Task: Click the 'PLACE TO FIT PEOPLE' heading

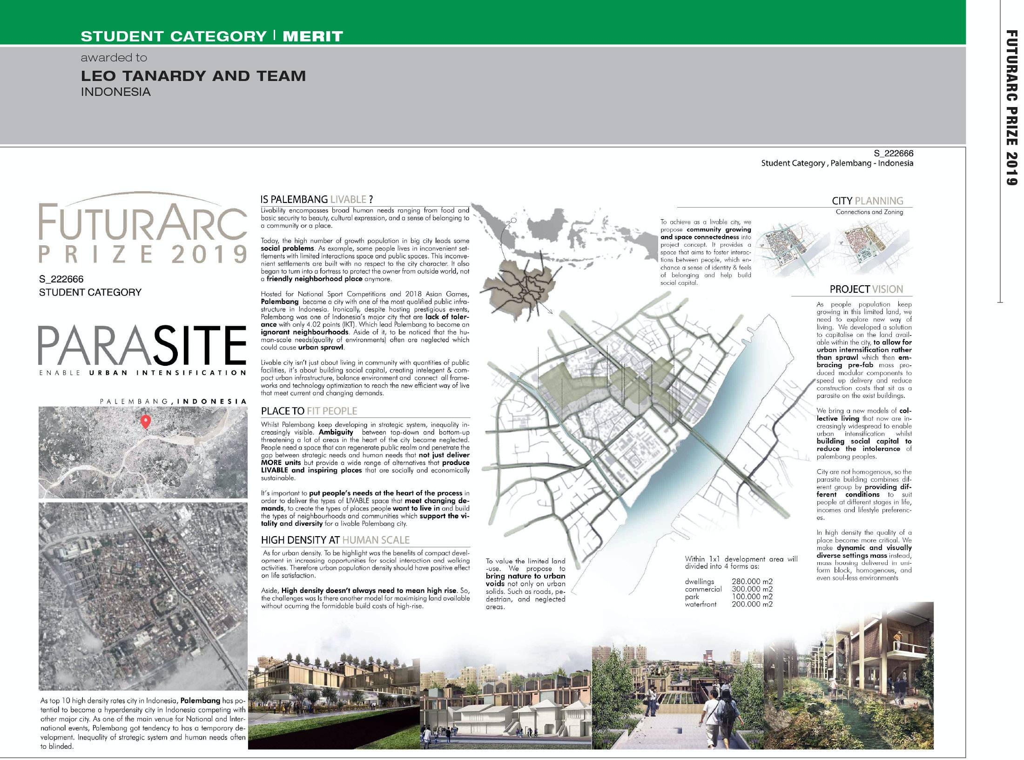Action: [x=309, y=411]
